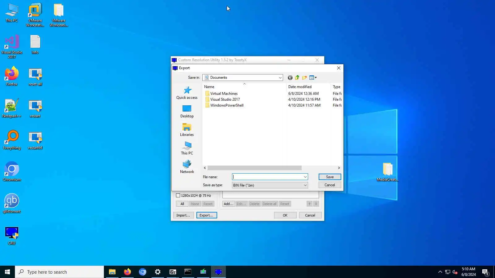Screen dimensions: 495x278
Task: Click Save in the Export dialog
Action: [x=330, y=177]
